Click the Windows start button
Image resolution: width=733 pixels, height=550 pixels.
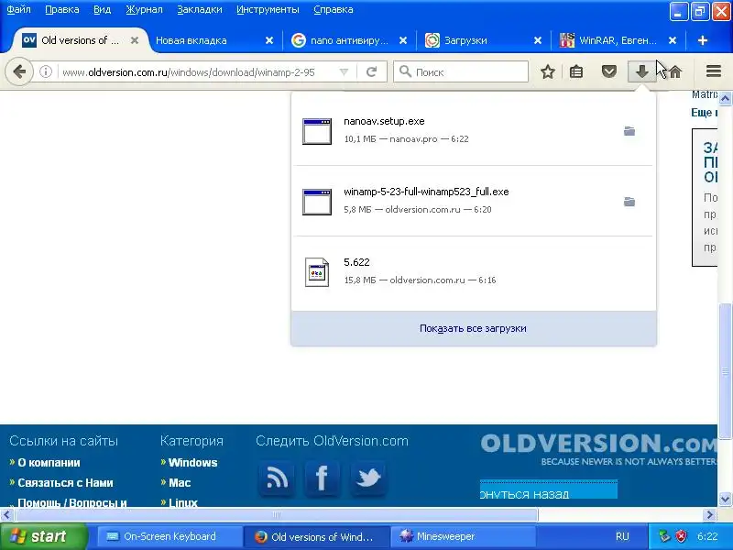coord(43,536)
